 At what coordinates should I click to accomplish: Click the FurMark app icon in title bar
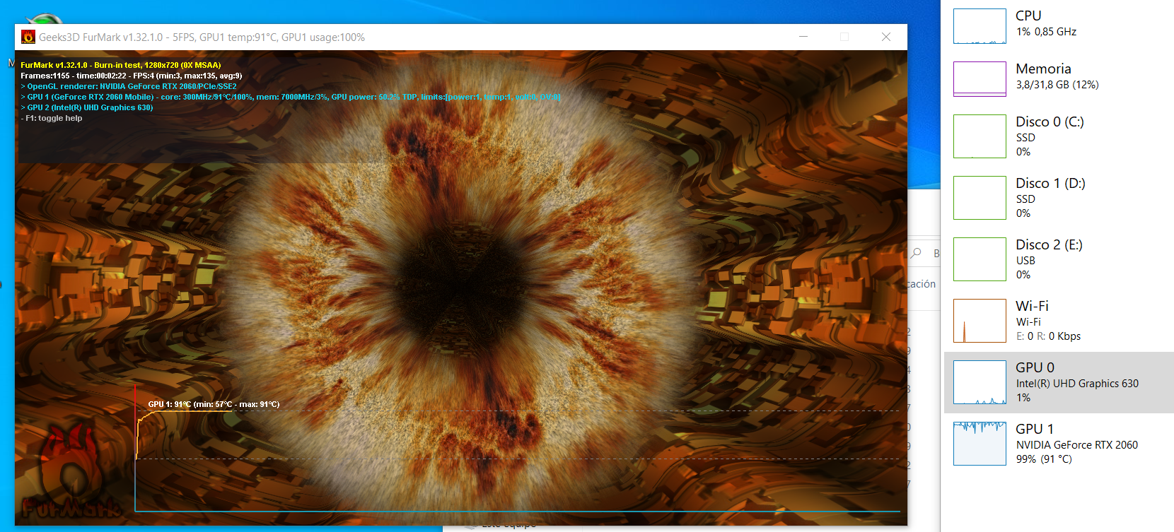pos(28,37)
